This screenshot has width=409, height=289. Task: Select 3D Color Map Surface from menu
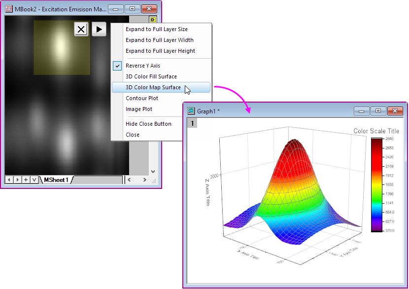pyautogui.click(x=153, y=87)
